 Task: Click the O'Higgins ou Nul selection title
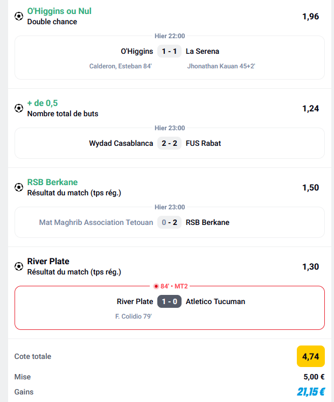click(59, 11)
